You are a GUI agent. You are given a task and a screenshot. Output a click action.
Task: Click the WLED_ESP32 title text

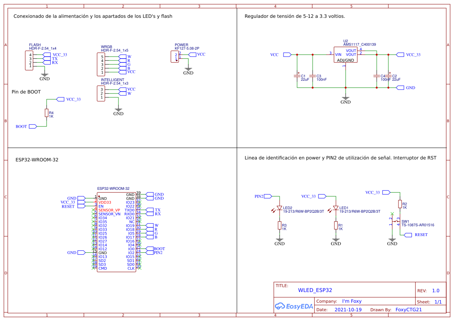click(x=315, y=290)
